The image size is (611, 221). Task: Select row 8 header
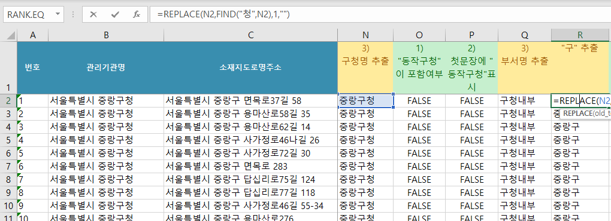[8, 180]
